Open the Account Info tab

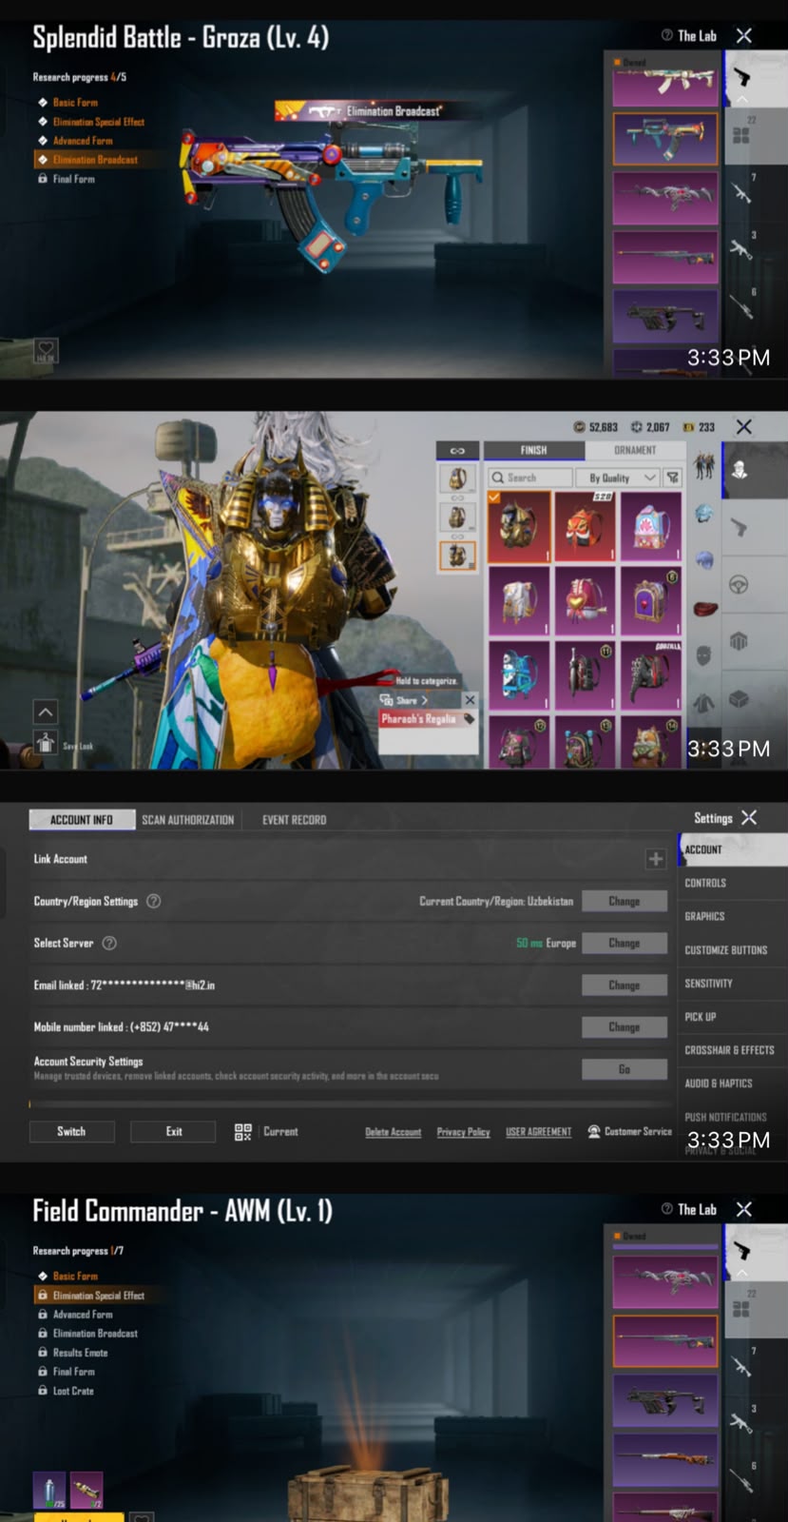(82, 820)
